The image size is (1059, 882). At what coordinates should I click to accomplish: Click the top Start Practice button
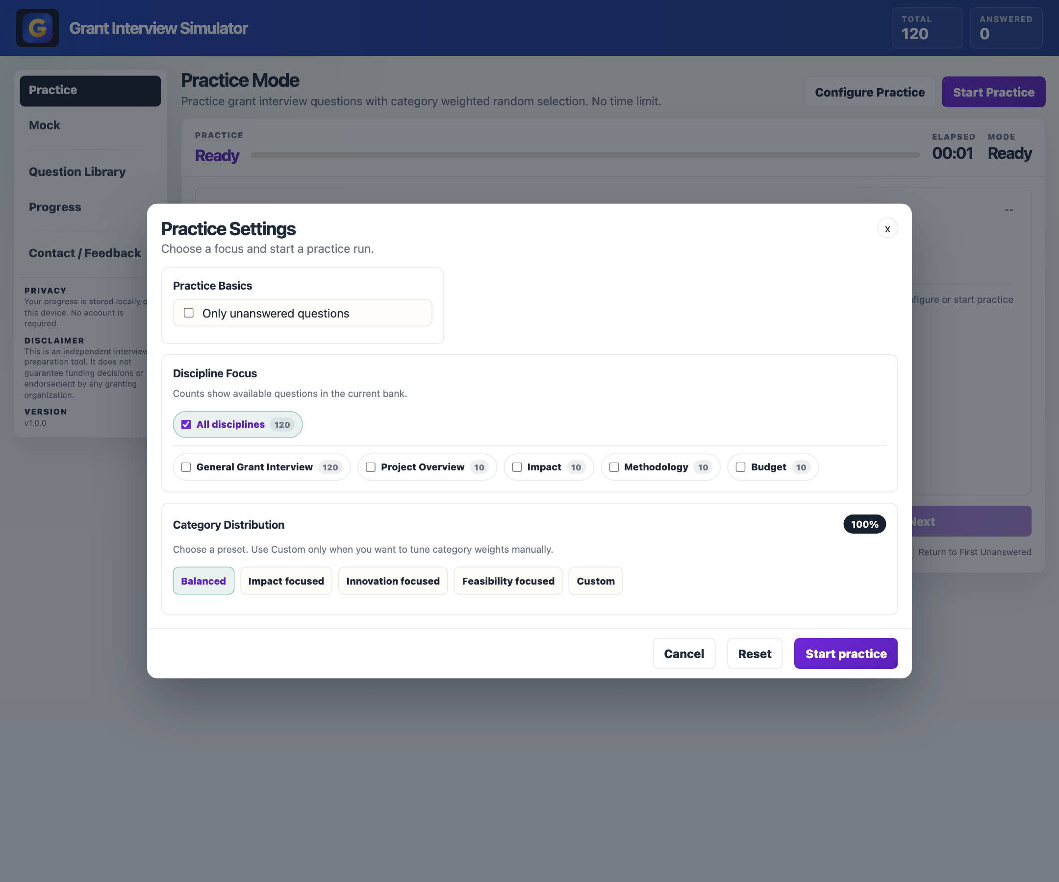[x=993, y=92]
